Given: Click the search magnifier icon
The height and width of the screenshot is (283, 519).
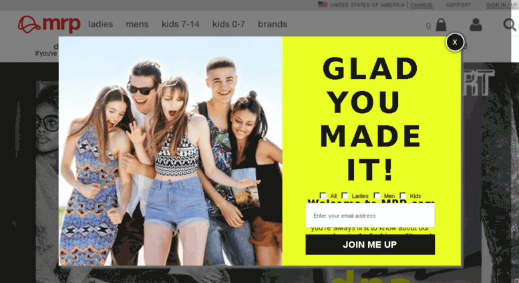Looking at the screenshot, I should pos(510,25).
